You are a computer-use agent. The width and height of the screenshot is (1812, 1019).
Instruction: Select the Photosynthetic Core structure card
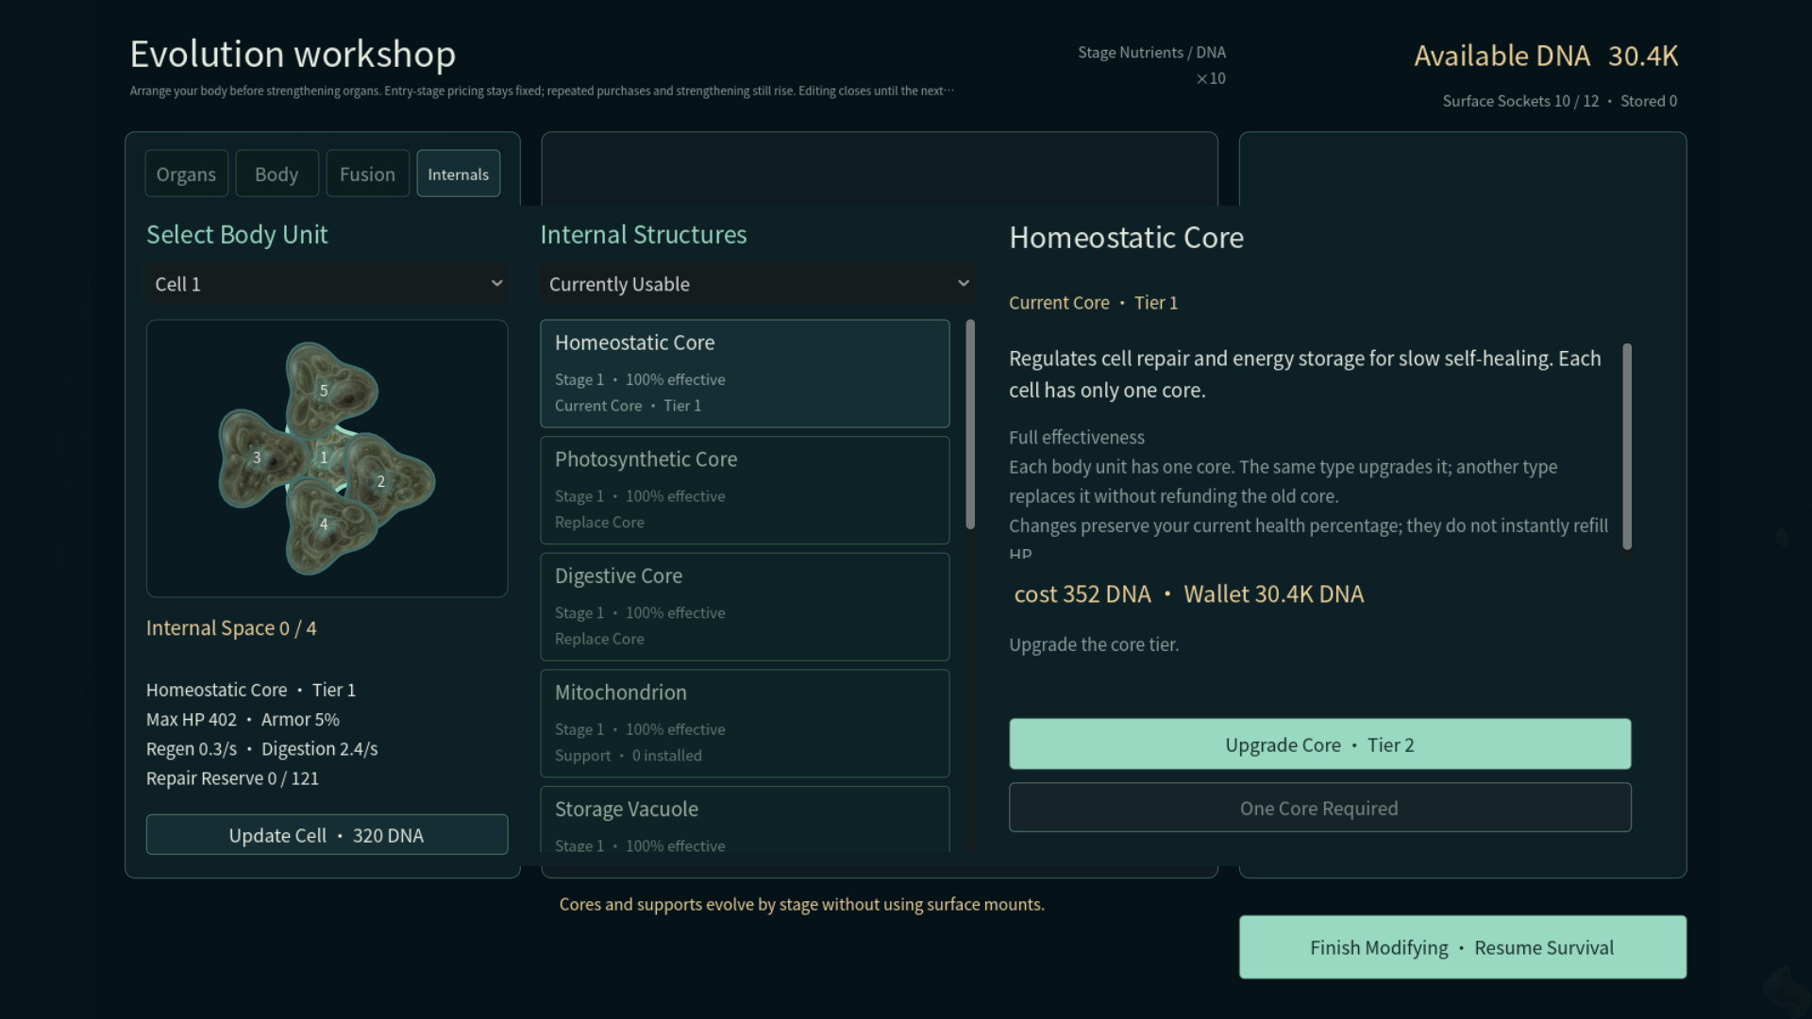coord(745,490)
